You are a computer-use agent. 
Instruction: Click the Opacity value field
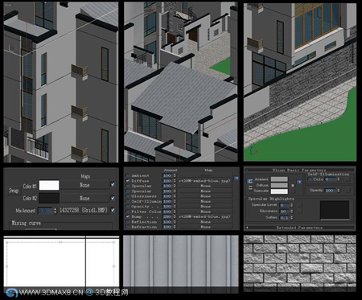(x=330, y=191)
